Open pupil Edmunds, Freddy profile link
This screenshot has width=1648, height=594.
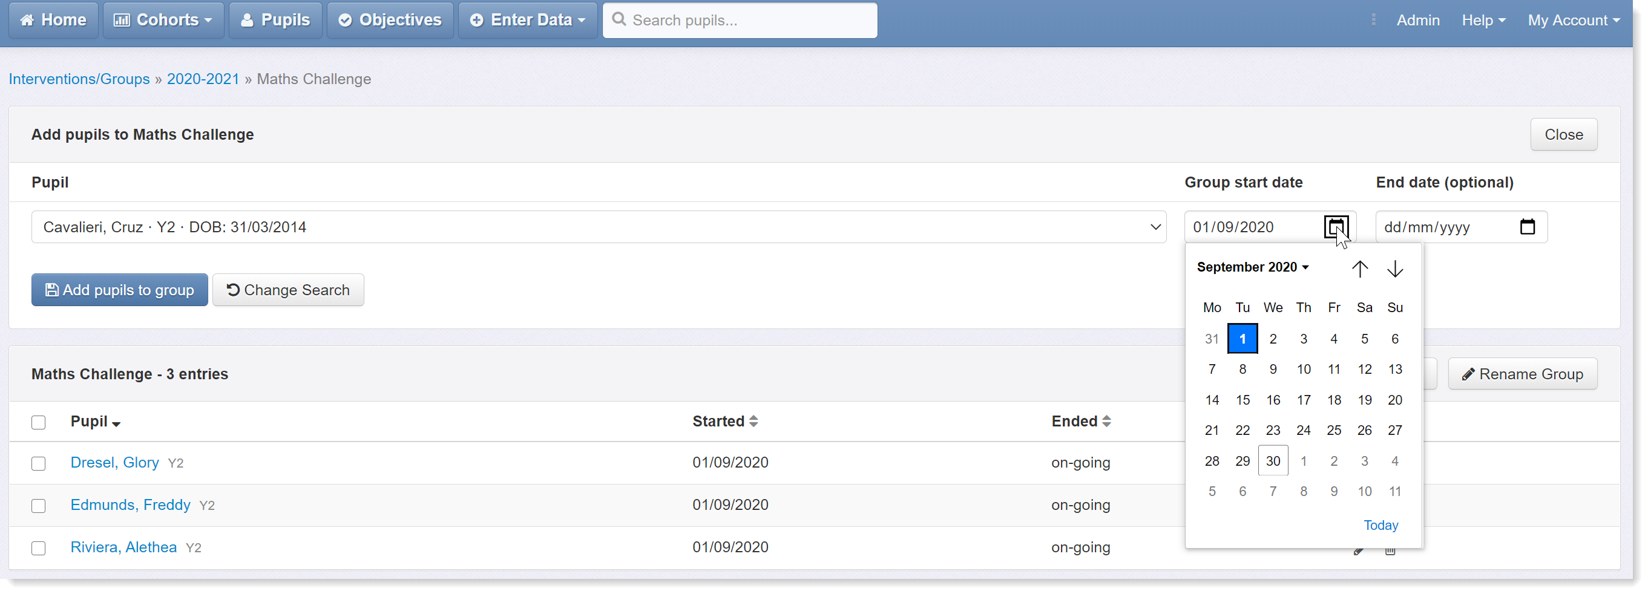pyautogui.click(x=131, y=504)
